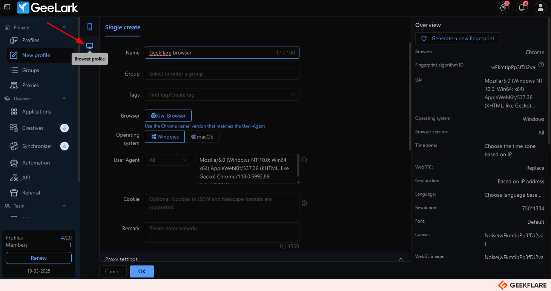Click the Profiles 4/20 count

coord(66,238)
